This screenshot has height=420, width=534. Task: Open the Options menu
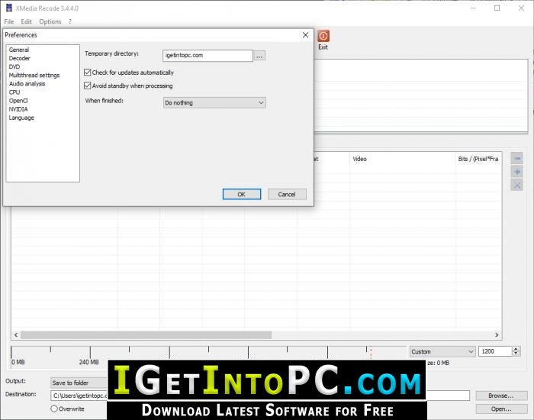pos(50,21)
